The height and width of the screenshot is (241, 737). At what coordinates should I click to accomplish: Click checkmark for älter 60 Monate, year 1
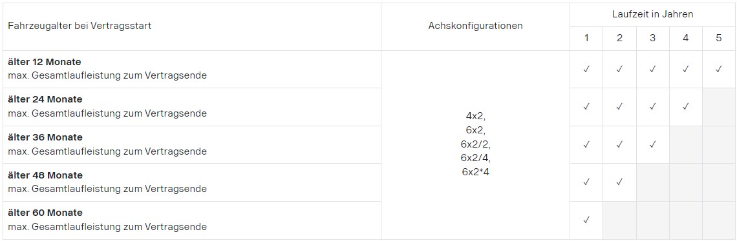click(586, 220)
